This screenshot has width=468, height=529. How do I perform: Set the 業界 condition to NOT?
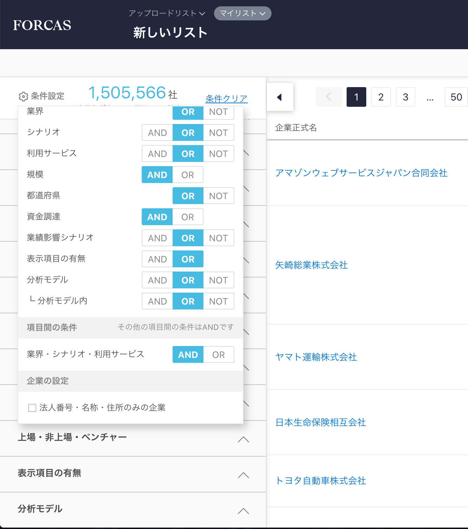pyautogui.click(x=219, y=112)
